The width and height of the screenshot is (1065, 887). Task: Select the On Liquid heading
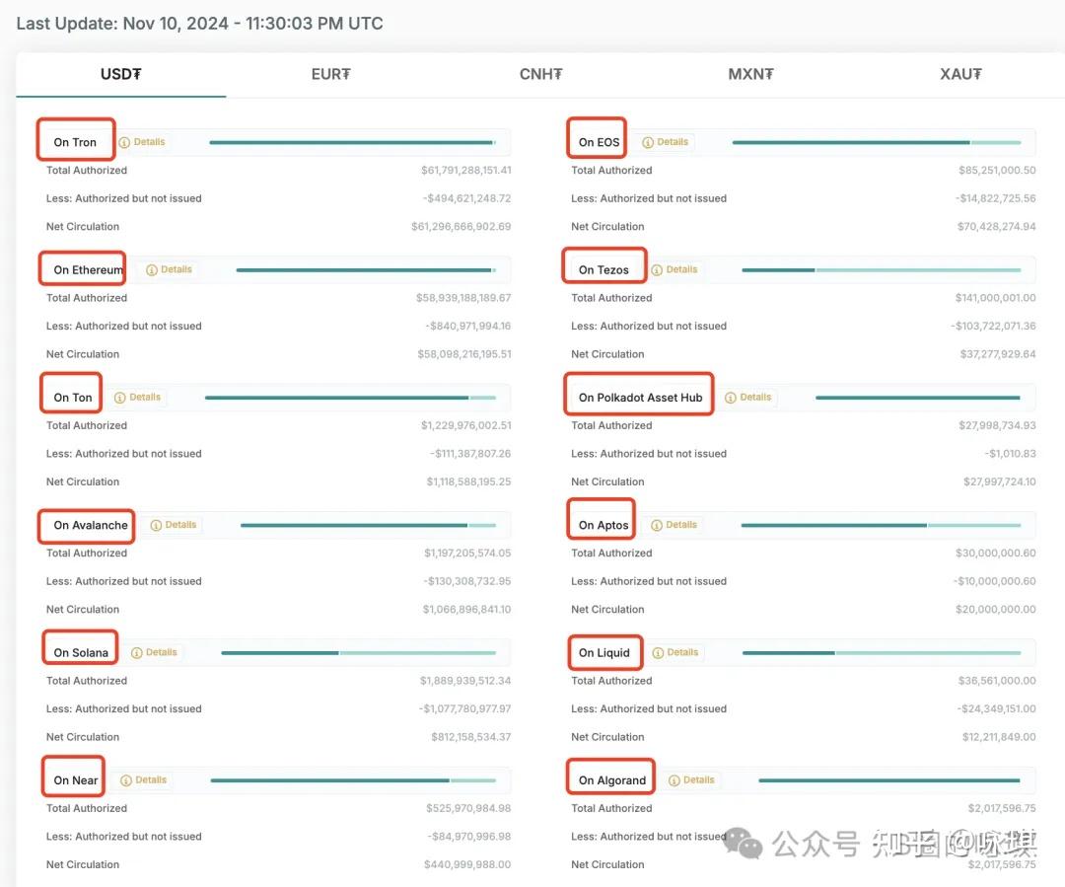(604, 652)
